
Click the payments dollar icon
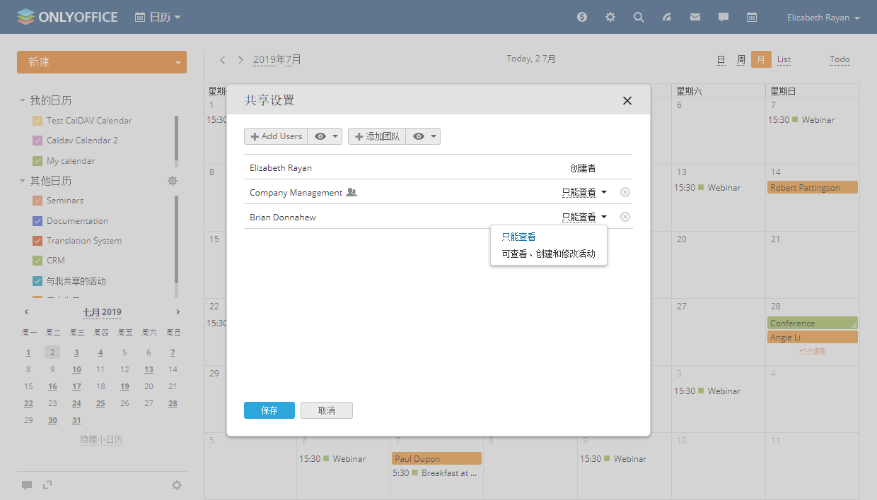(x=582, y=17)
